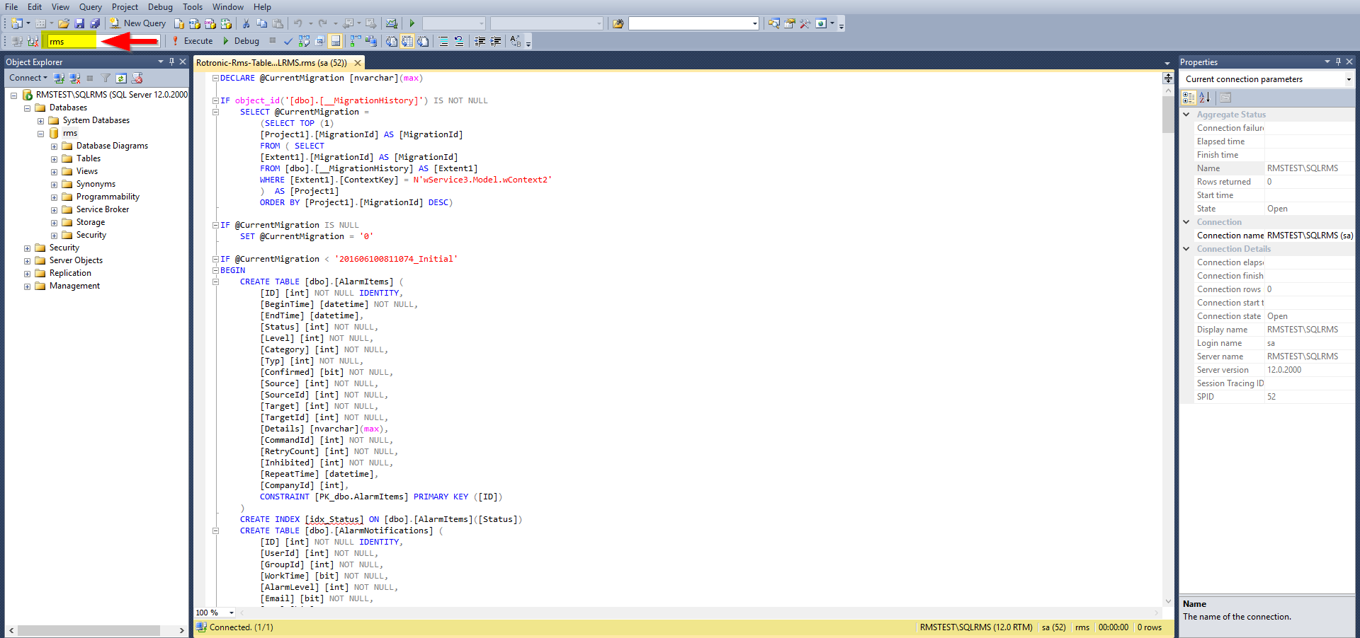
Task: Click the Analysis Services DMX Query icon
Action: click(x=210, y=23)
